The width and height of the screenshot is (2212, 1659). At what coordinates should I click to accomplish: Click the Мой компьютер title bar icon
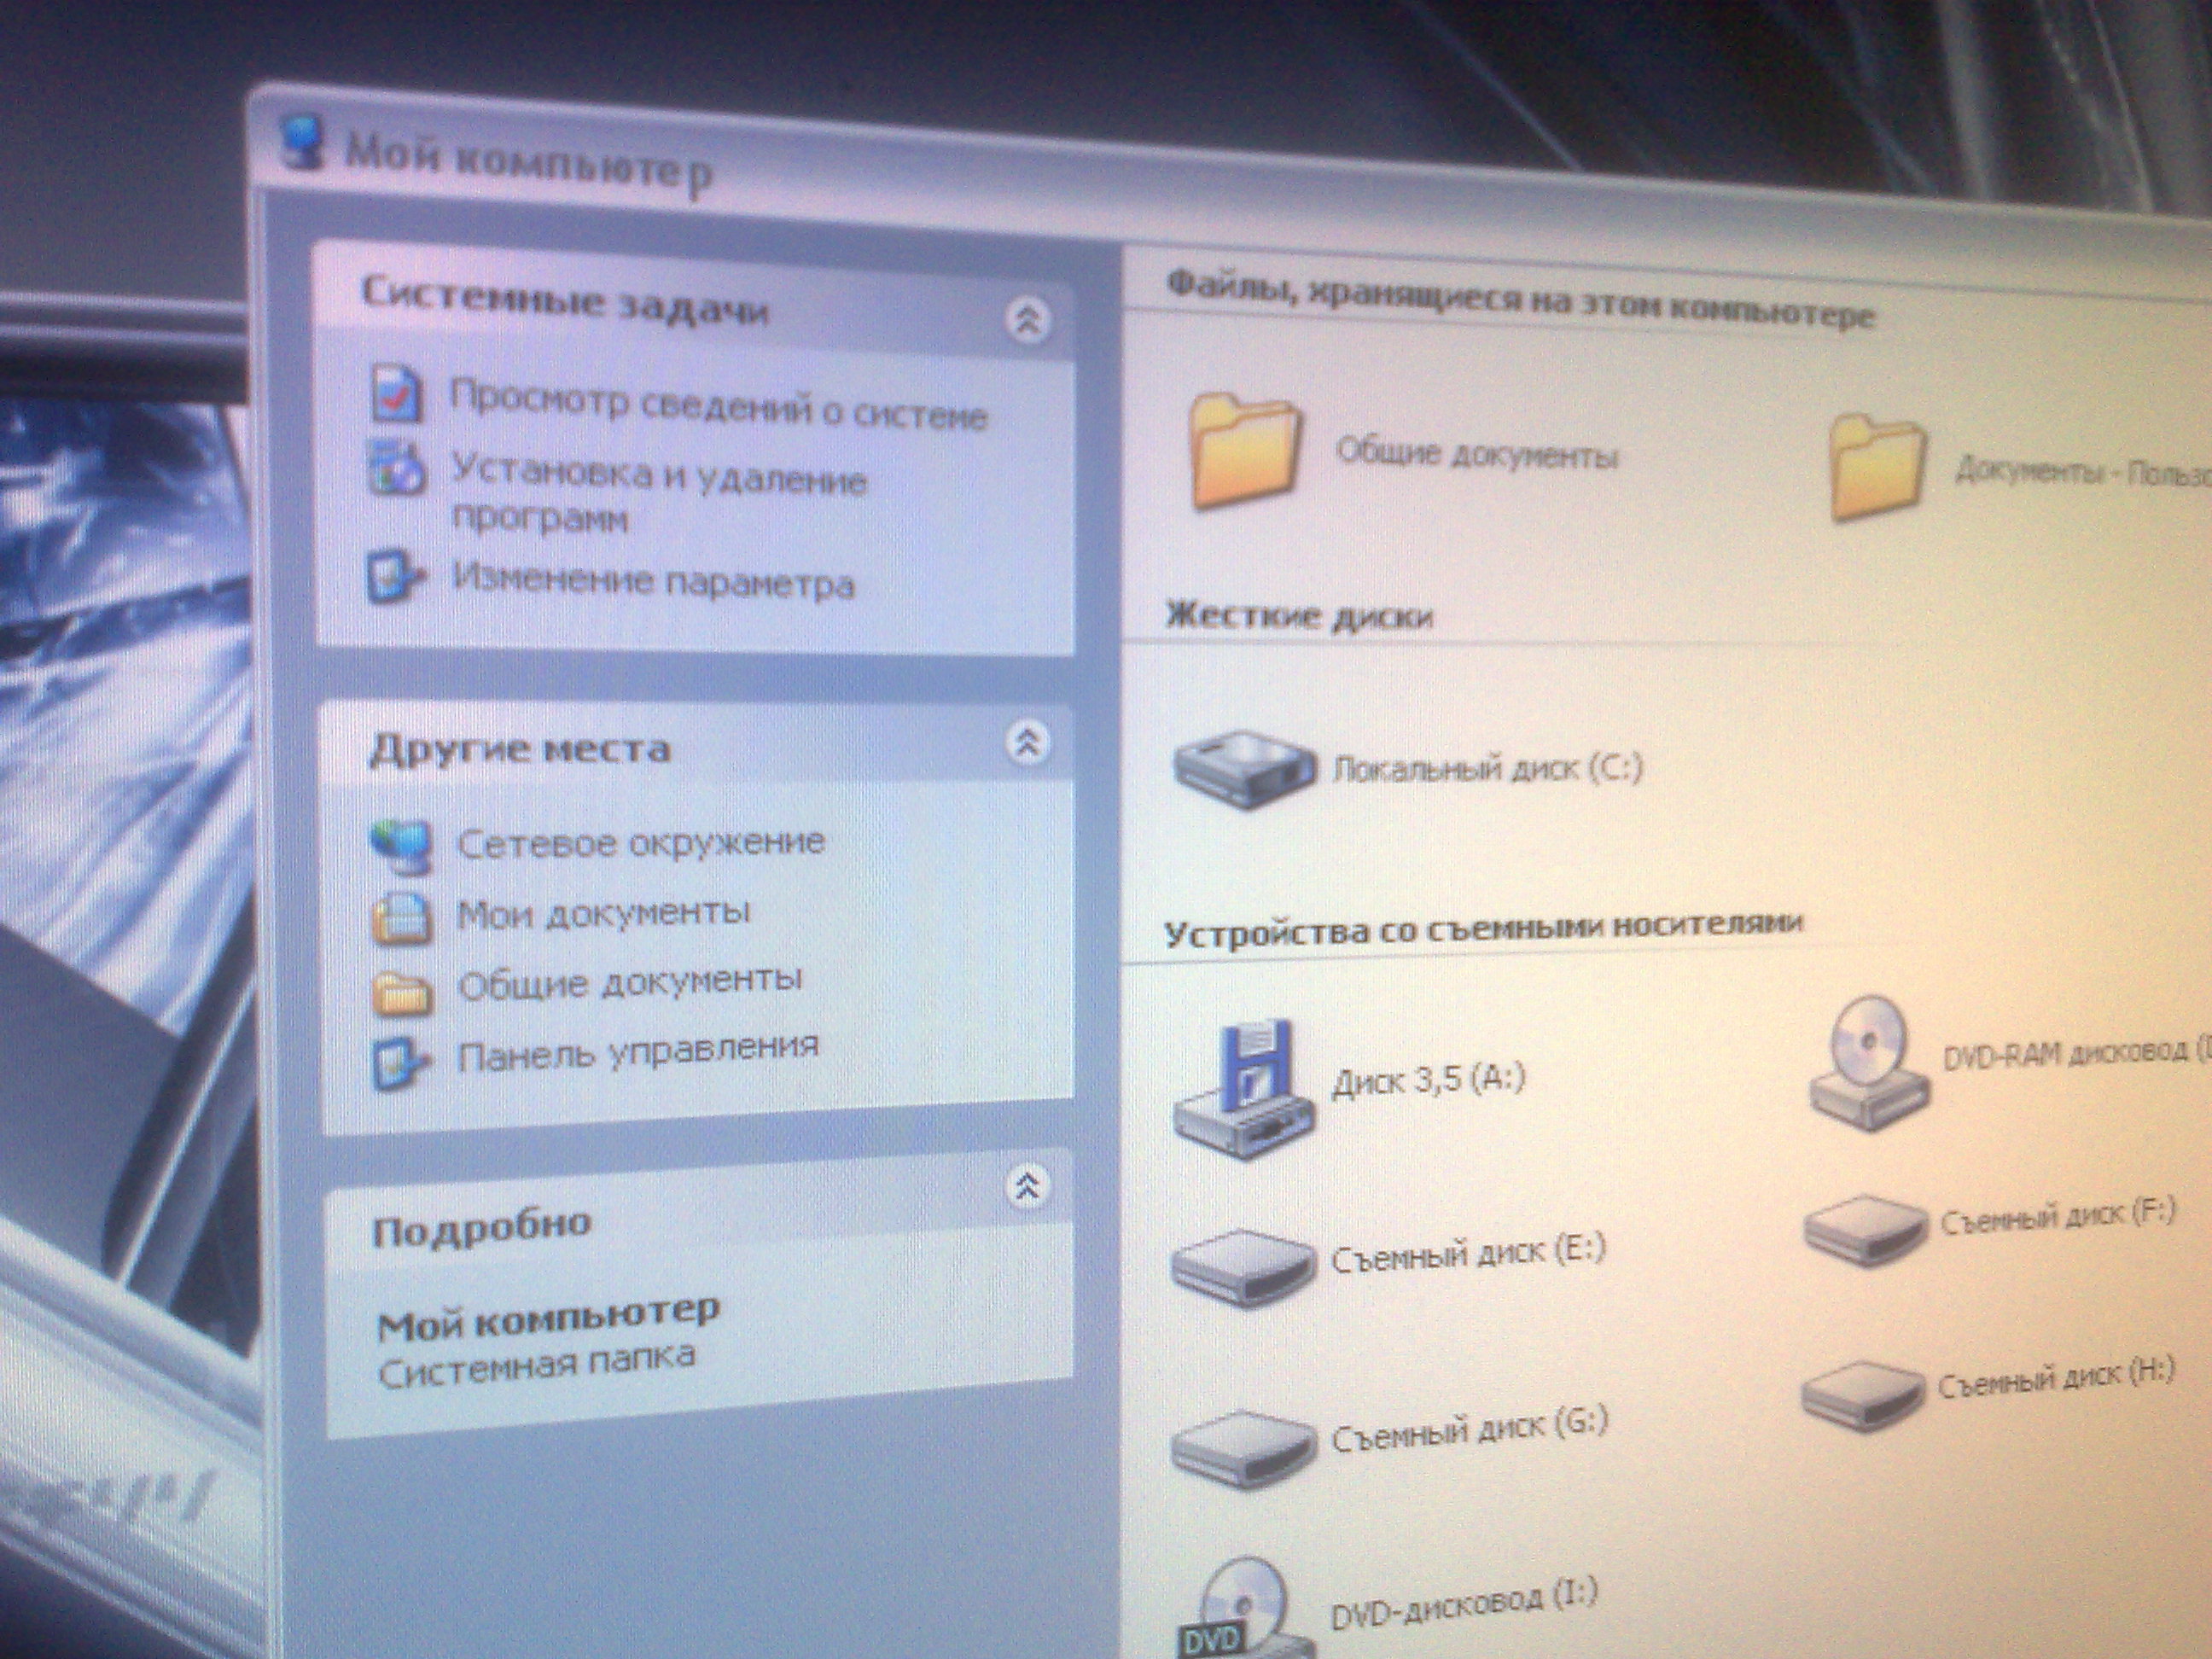(301, 143)
